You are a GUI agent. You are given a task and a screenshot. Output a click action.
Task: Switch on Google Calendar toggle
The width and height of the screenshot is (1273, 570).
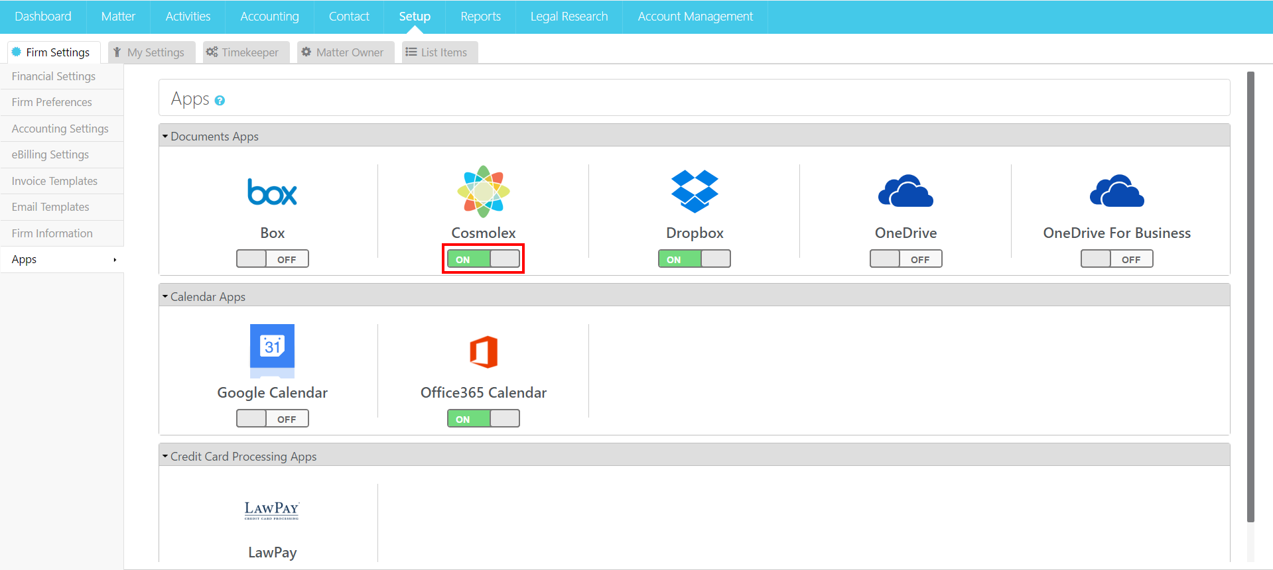[x=272, y=418]
